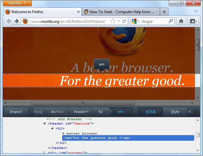The image size is (203, 156).
Task: Switch to How-To Geek tab
Action: click(121, 12)
